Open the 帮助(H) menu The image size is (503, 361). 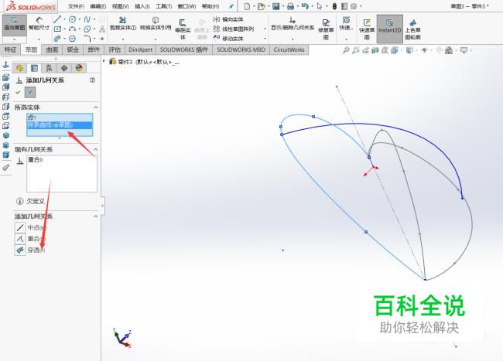pyautogui.click(x=210, y=6)
